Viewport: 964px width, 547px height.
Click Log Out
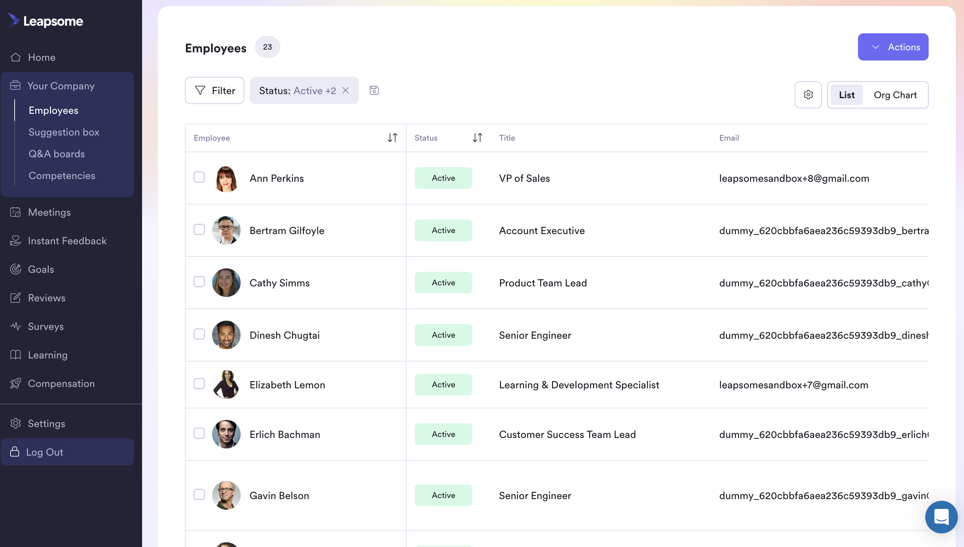pyautogui.click(x=67, y=452)
